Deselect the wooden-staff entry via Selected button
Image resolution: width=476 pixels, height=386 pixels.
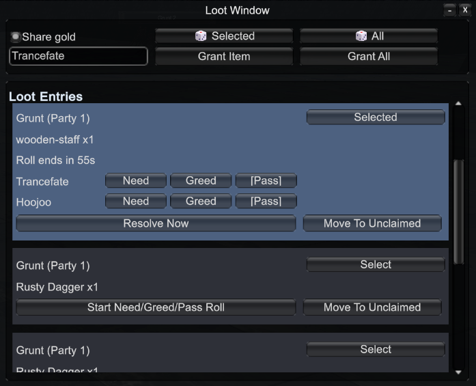[x=376, y=118]
